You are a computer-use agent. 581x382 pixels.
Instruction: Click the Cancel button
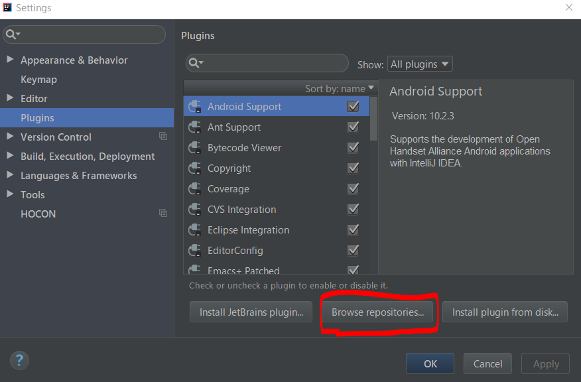[487, 363]
